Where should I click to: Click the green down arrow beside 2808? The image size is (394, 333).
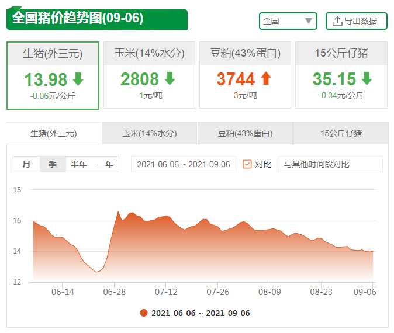(170, 79)
